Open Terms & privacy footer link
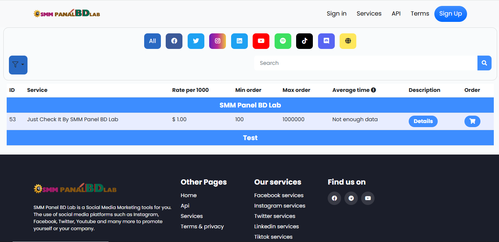This screenshot has width=499, height=242. [202, 226]
